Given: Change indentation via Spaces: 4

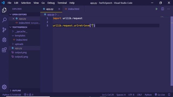Looking at the screenshot, I should [121, 95].
